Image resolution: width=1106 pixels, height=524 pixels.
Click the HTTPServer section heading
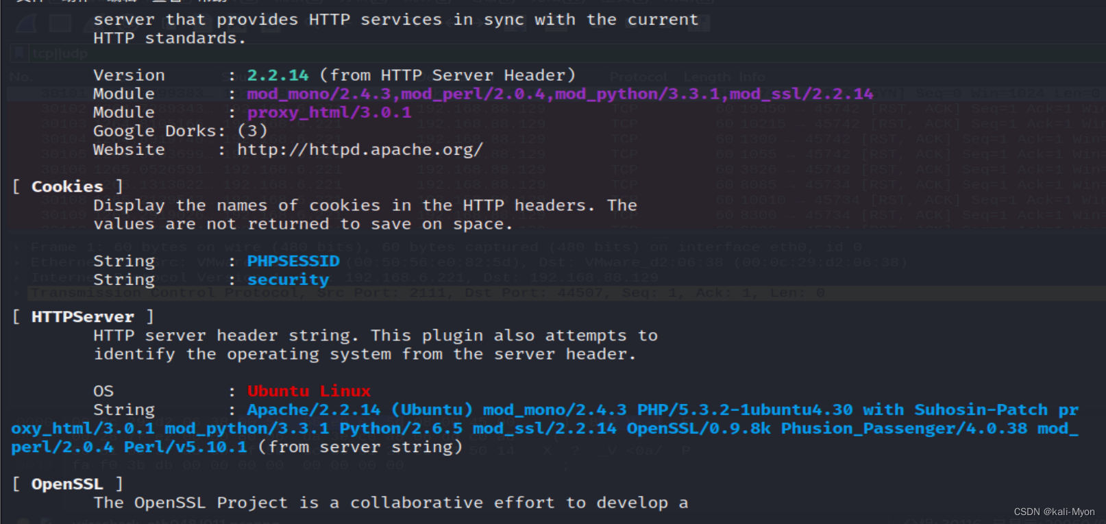[83, 316]
